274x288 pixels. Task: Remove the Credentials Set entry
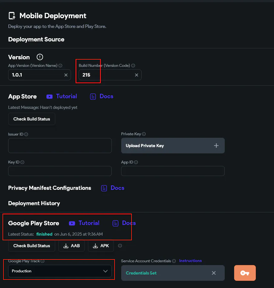pos(214,273)
